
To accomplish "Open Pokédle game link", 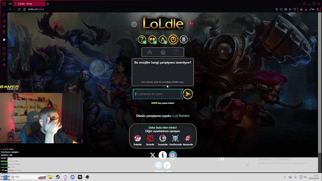I will tap(138, 140).
